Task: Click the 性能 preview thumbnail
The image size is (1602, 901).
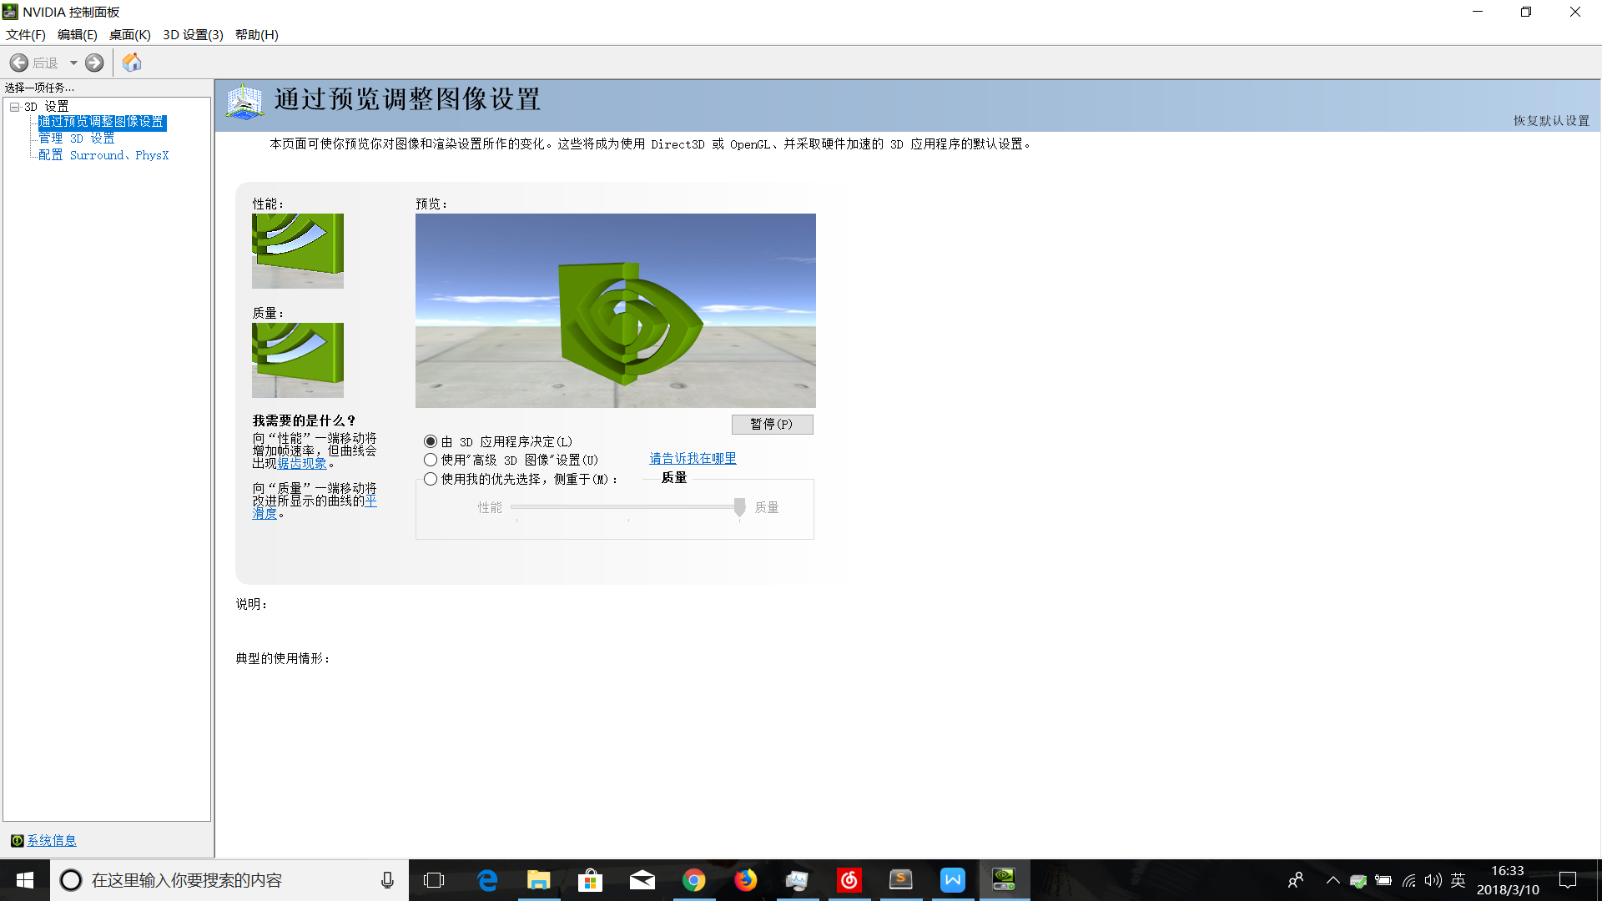Action: click(298, 251)
